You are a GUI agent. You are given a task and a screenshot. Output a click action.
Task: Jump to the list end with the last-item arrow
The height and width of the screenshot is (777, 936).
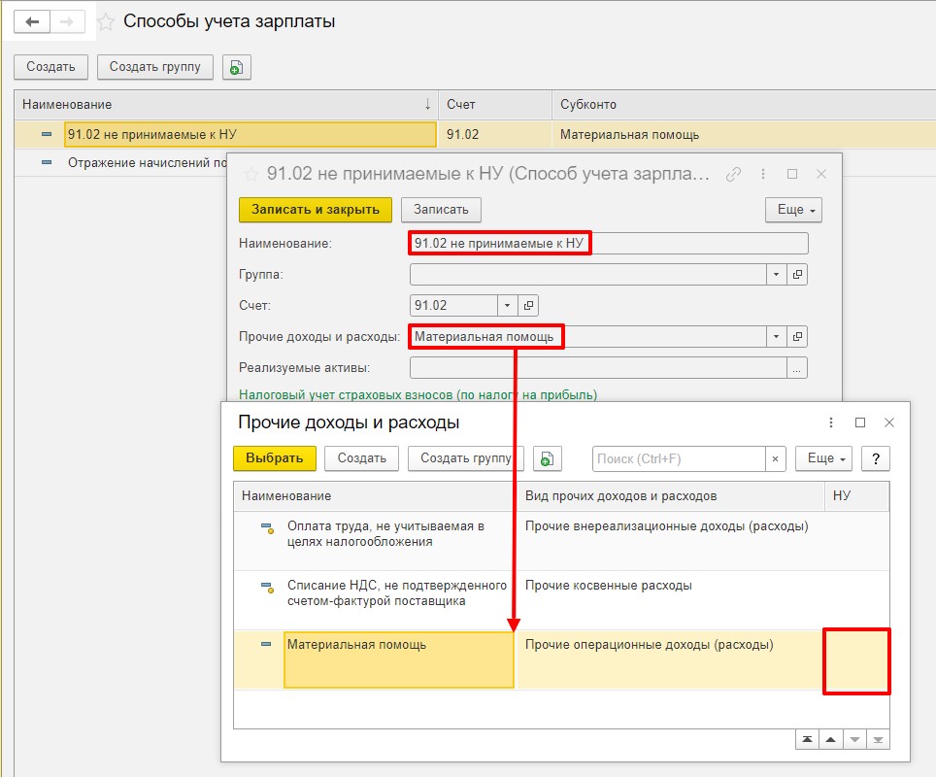coord(878,739)
